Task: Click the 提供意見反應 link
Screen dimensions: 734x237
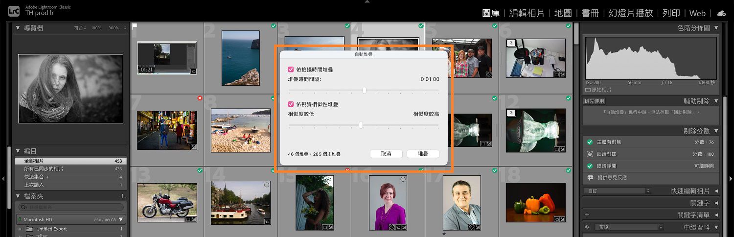Action: click(x=612, y=178)
